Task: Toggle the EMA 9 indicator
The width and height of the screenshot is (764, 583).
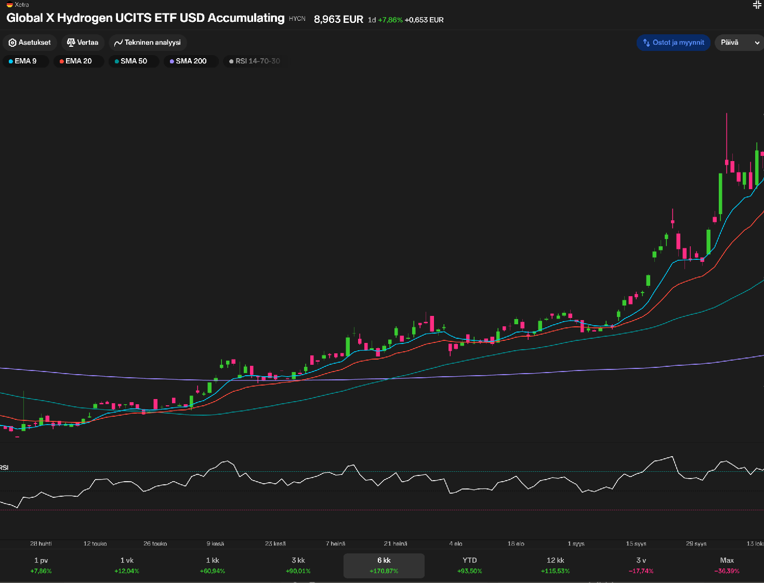Action: (25, 61)
